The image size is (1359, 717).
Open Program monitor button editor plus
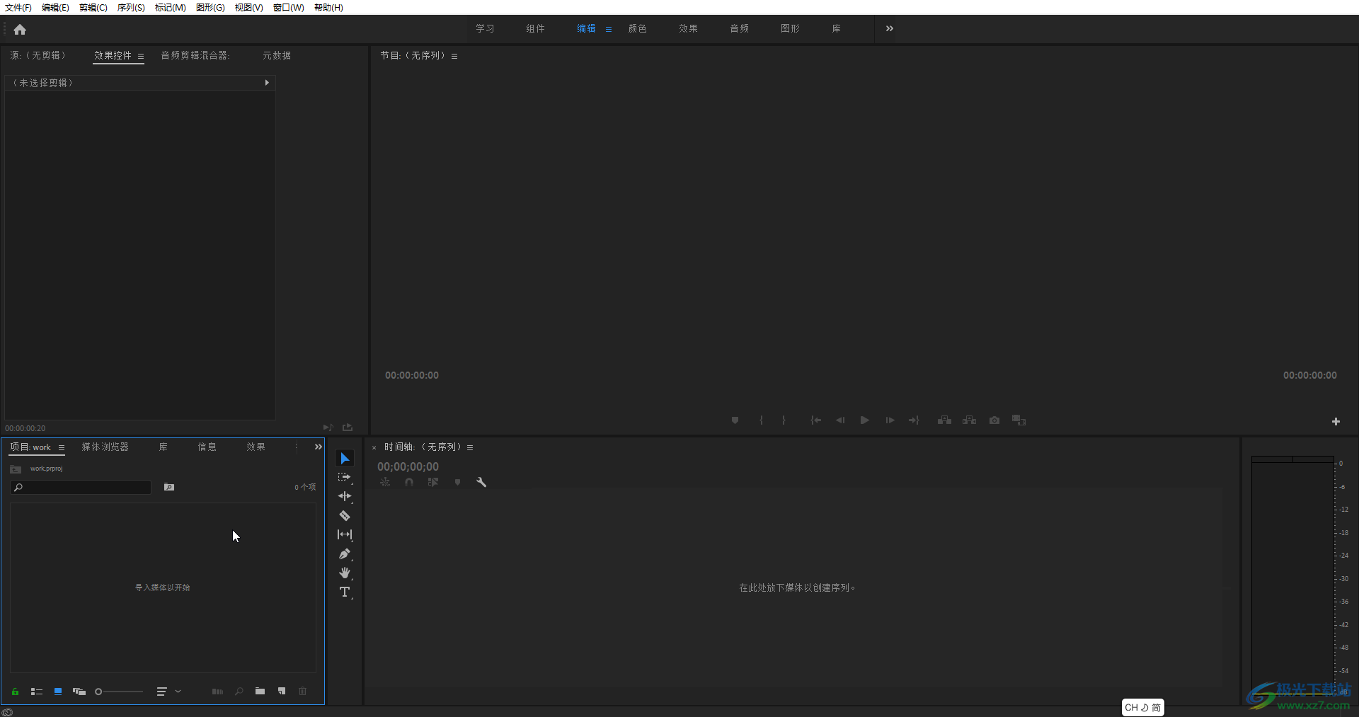click(1336, 421)
